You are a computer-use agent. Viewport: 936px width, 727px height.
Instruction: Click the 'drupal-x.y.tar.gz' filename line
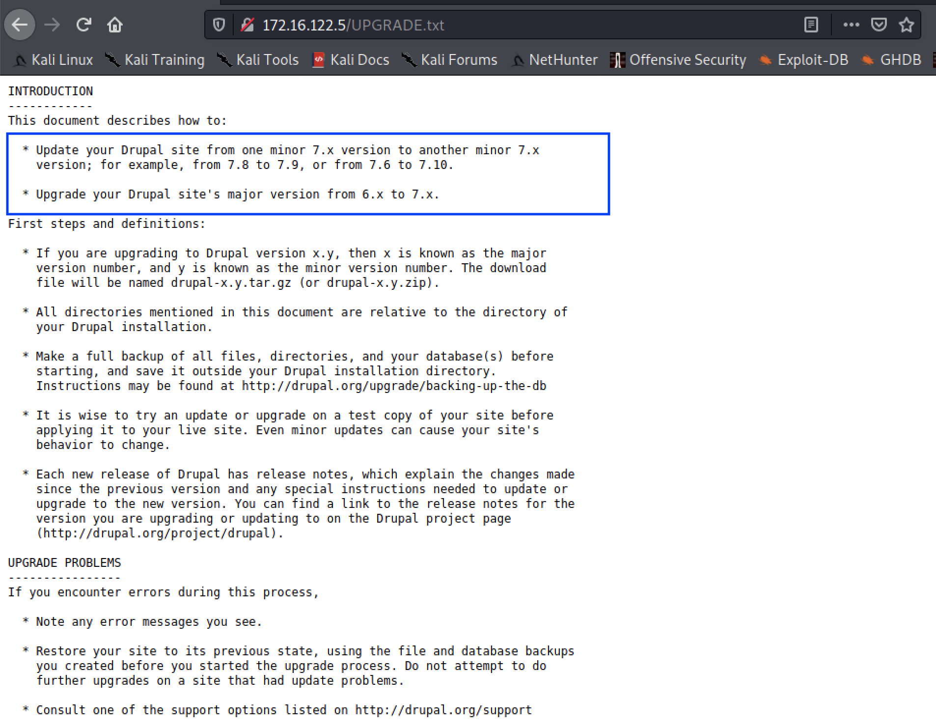click(x=238, y=283)
